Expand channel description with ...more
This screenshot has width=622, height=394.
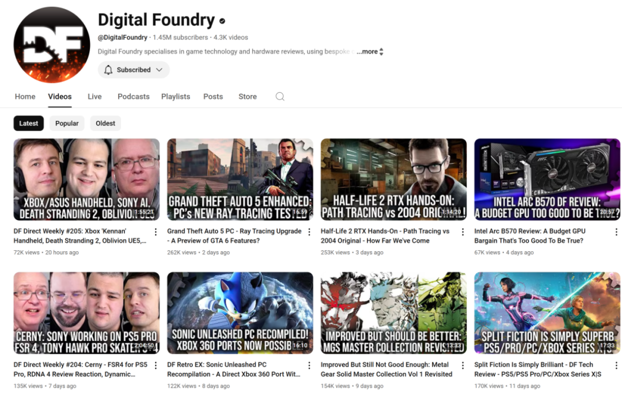pyautogui.click(x=369, y=52)
